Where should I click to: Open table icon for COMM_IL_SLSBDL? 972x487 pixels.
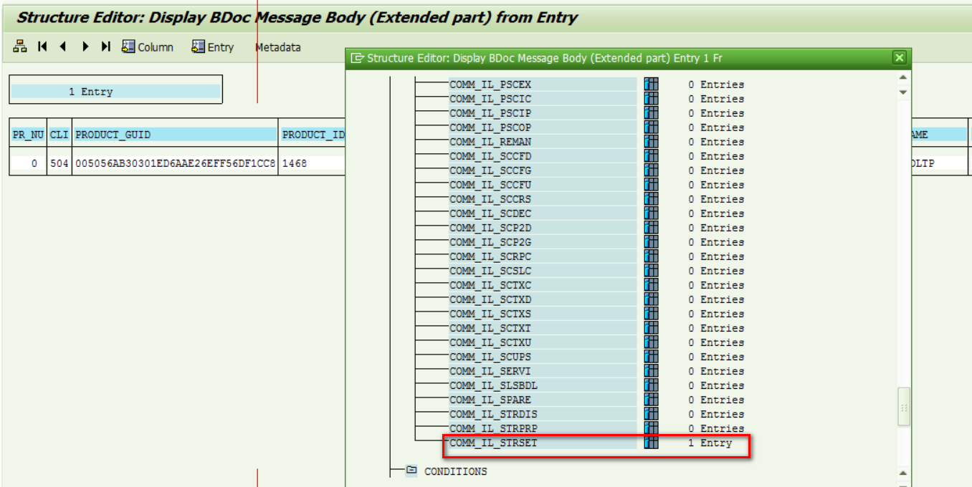(651, 385)
